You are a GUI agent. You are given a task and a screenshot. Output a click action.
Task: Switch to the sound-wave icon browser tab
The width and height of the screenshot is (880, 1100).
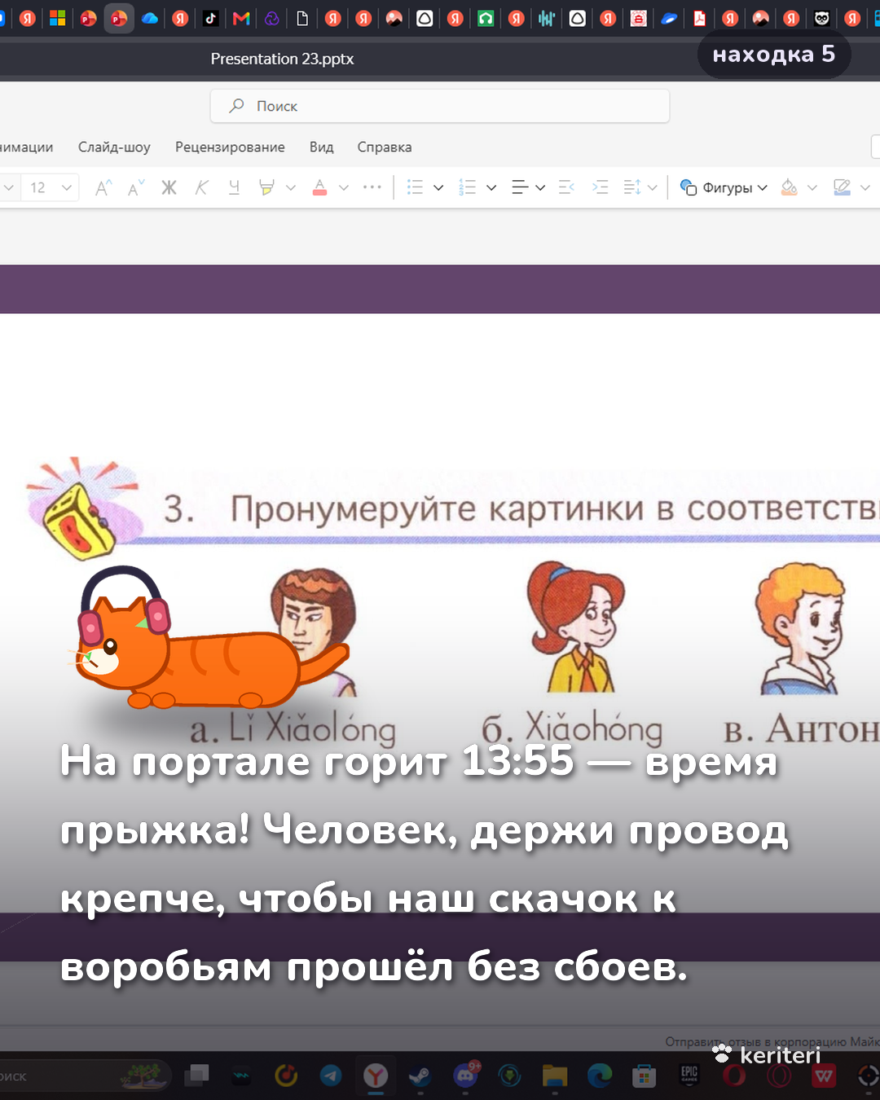[x=547, y=18]
